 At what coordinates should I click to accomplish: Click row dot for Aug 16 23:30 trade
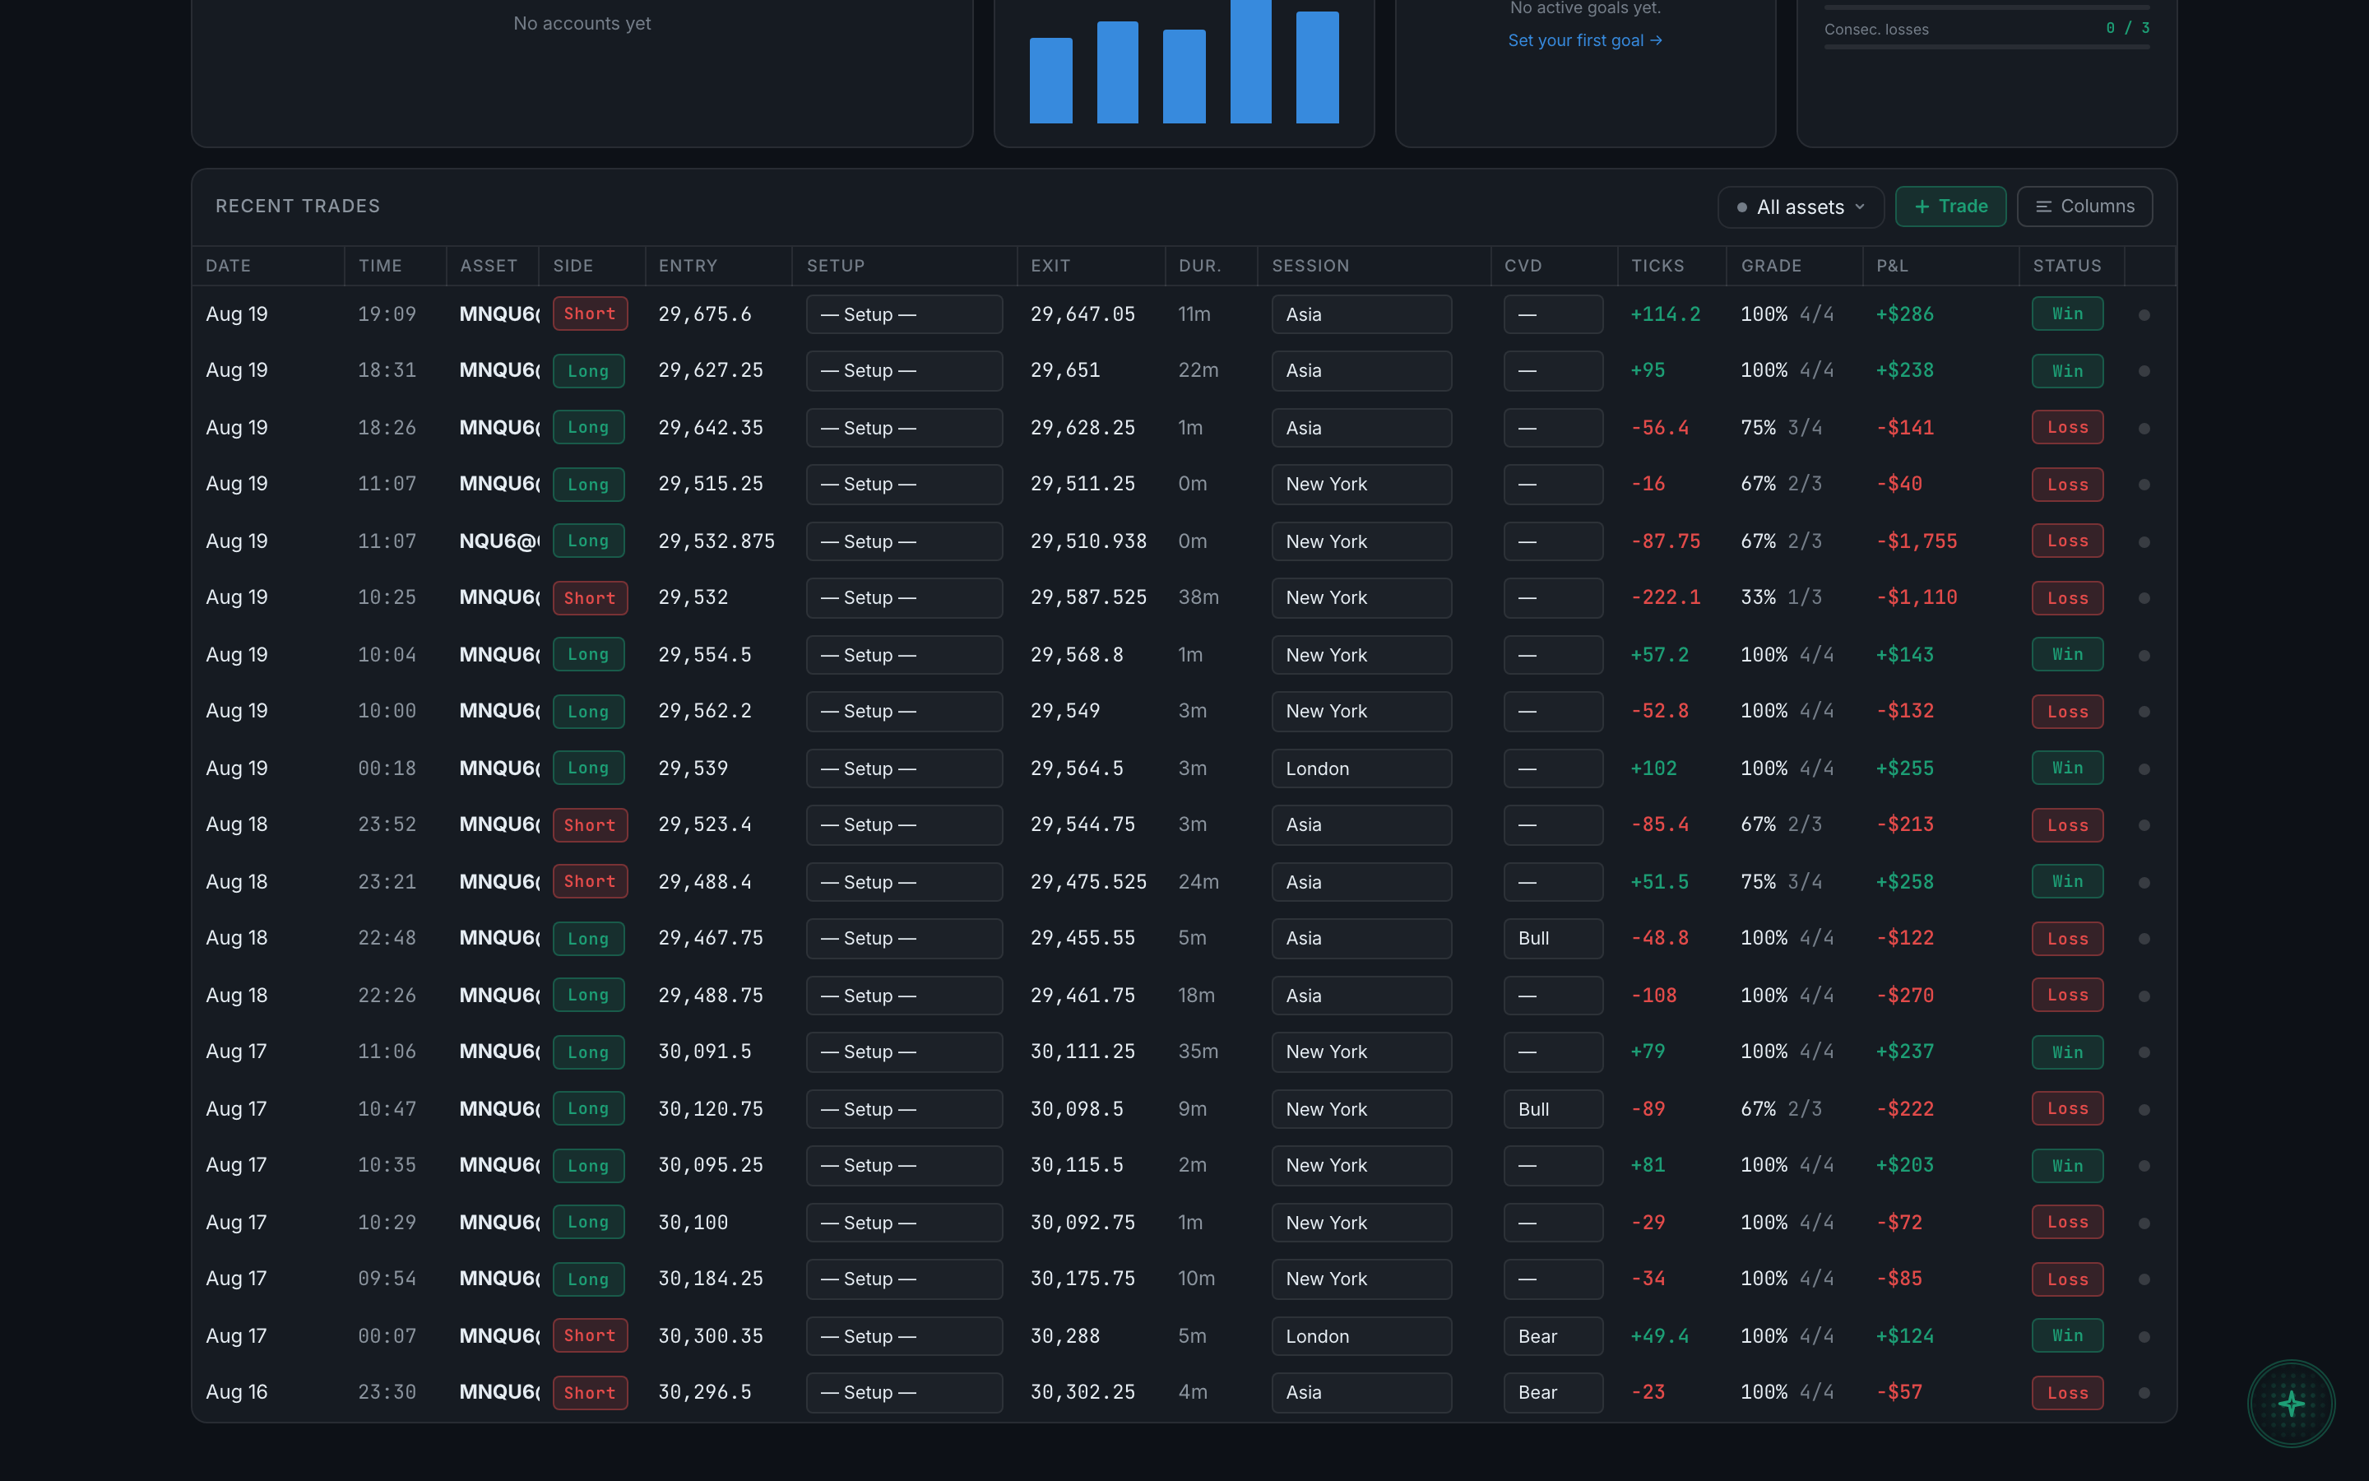[2144, 1393]
